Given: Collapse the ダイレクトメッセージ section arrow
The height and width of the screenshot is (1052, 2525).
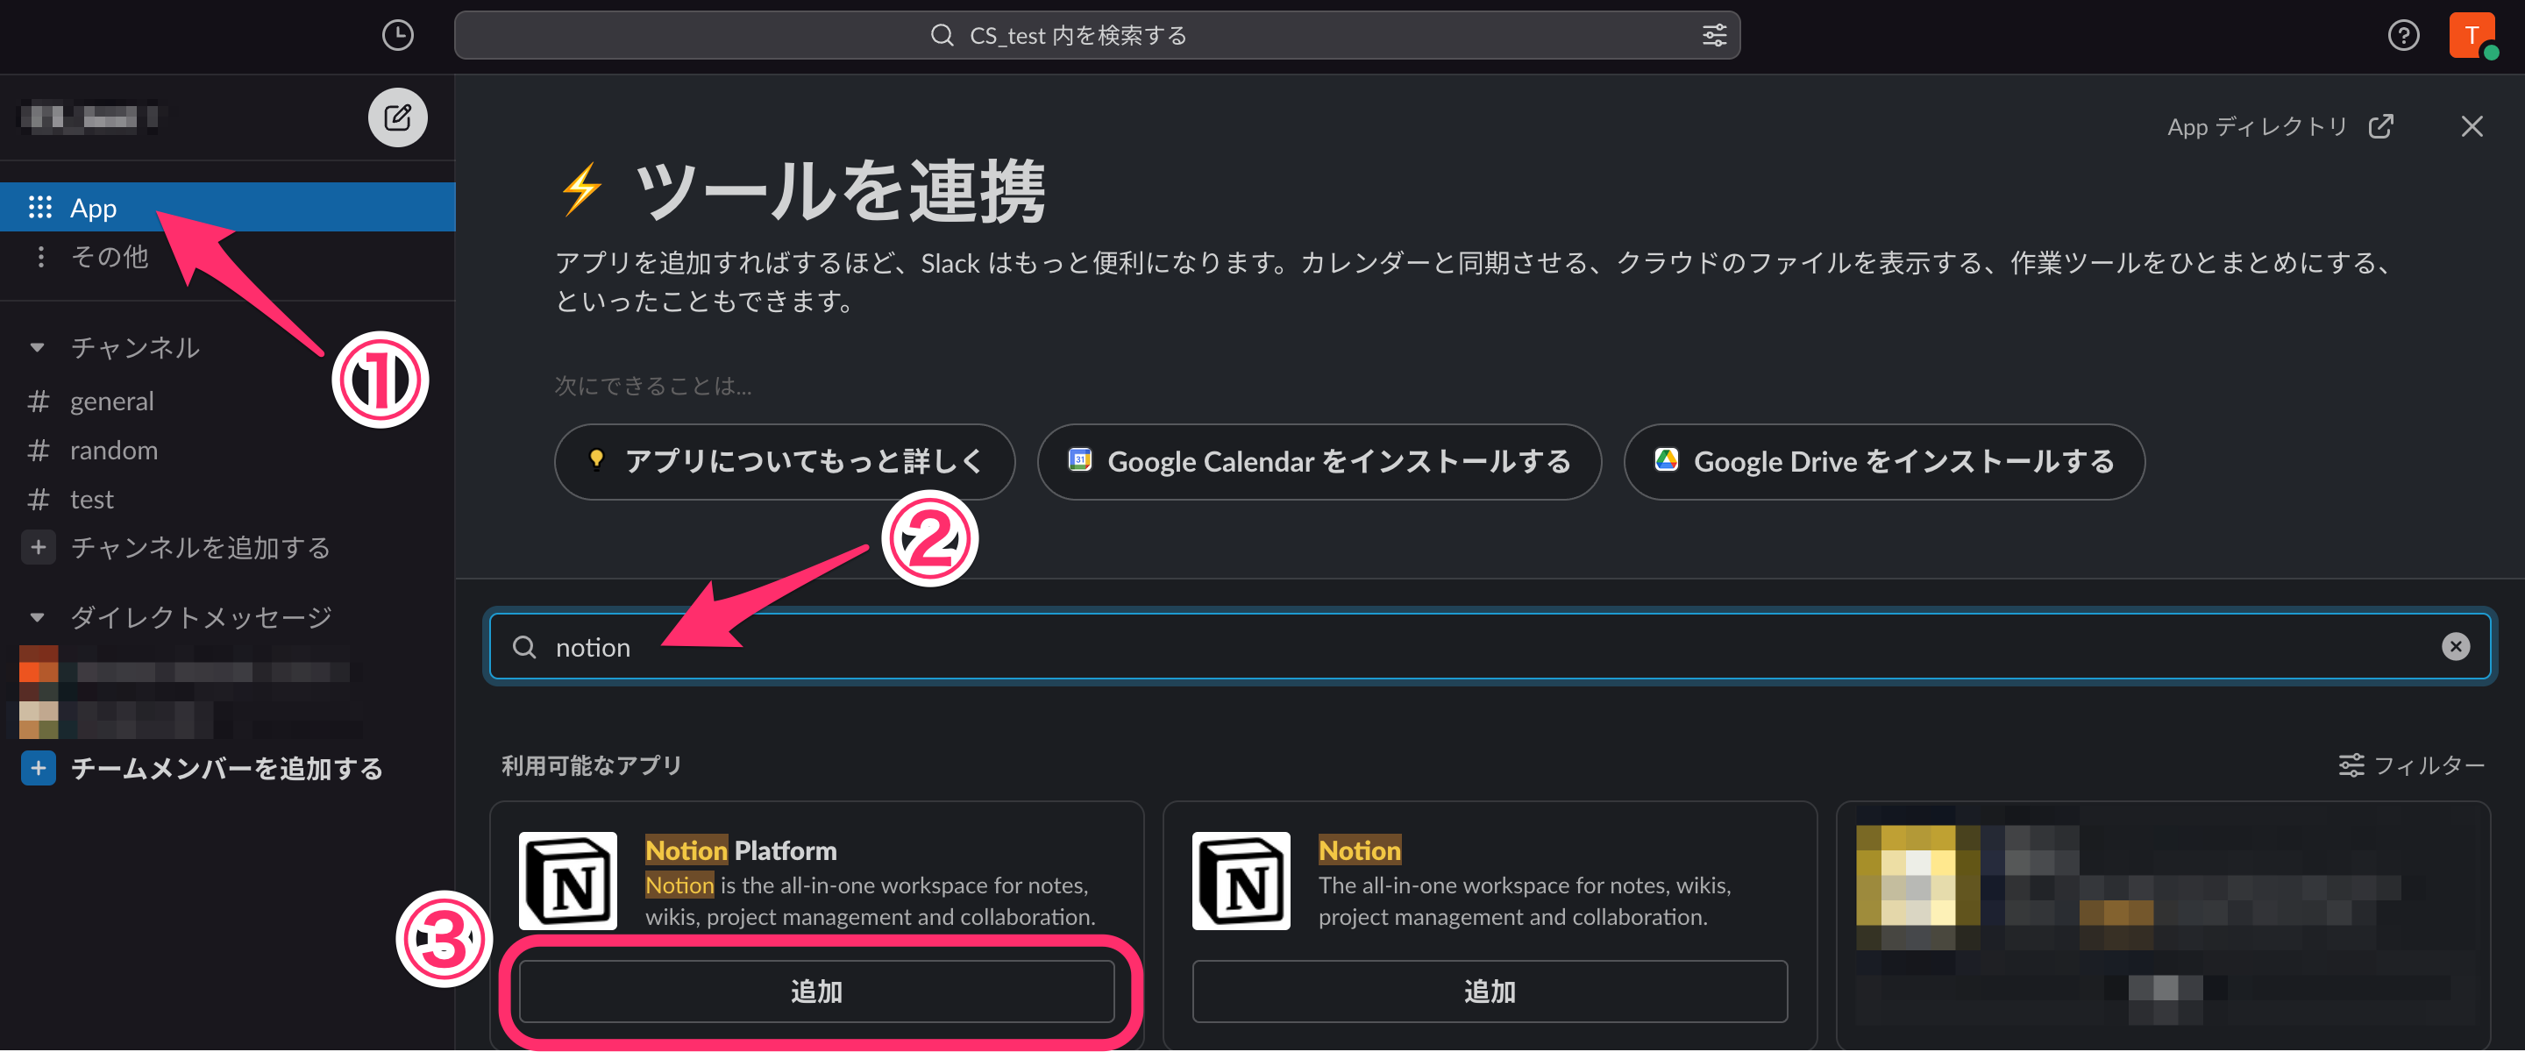Looking at the screenshot, I should [37, 616].
